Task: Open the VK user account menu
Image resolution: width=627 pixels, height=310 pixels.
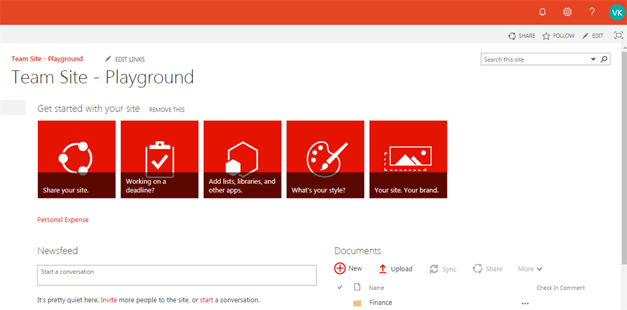Action: pos(616,12)
